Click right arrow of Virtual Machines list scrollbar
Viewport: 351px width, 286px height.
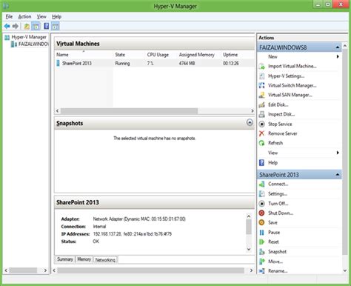click(x=252, y=111)
